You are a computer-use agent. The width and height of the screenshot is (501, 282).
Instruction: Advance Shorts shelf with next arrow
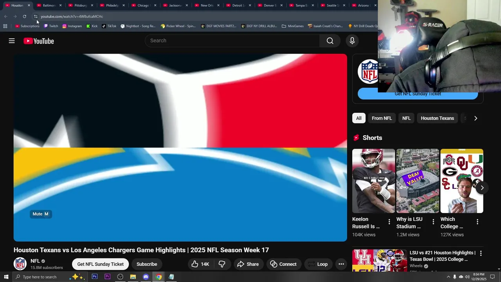pos(482,188)
